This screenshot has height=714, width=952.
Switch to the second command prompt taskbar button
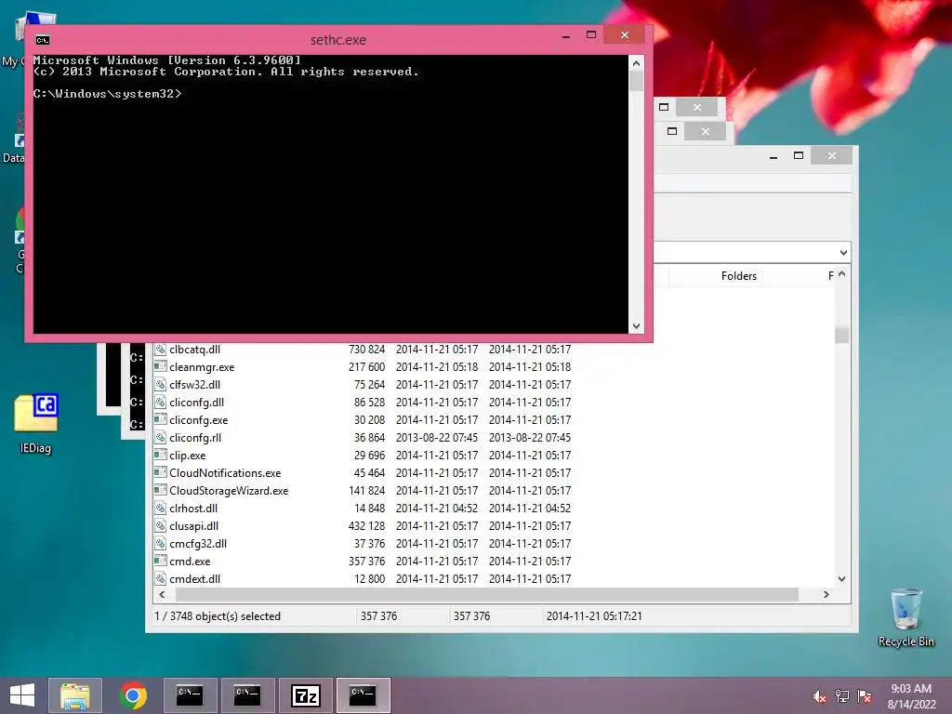(247, 695)
